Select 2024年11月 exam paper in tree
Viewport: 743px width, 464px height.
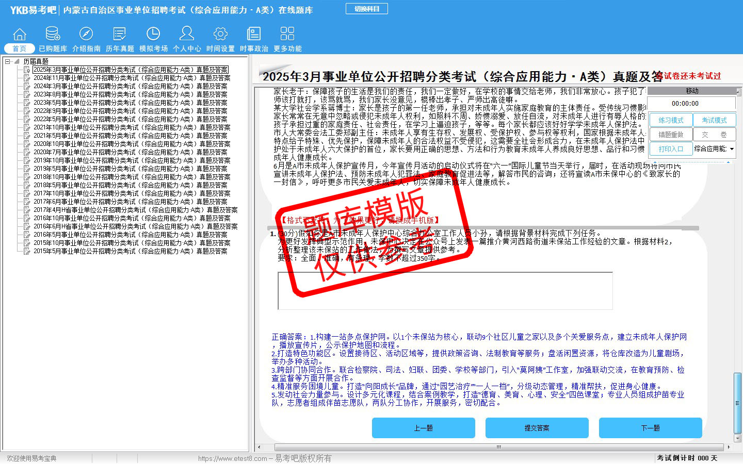(132, 78)
